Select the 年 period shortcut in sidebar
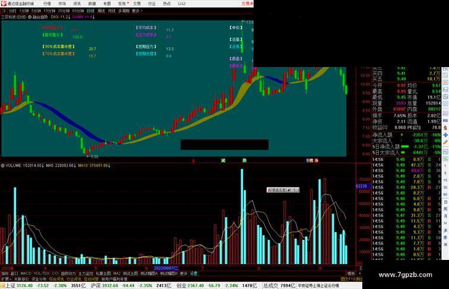This screenshot has width=449, height=289. (445, 244)
